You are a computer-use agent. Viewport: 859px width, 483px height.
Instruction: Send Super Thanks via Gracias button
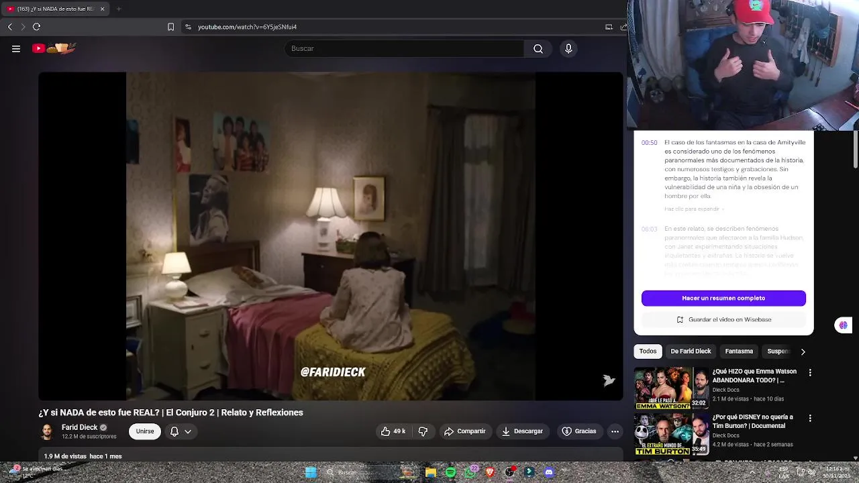click(x=579, y=431)
